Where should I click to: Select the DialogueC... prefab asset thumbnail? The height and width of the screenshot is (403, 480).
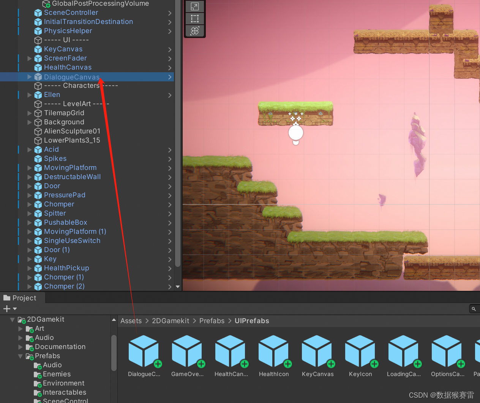click(144, 351)
